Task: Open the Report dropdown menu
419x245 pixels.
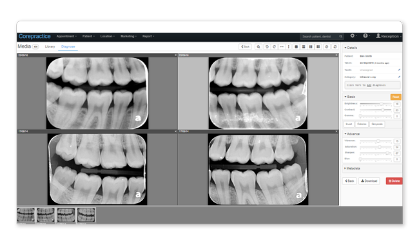Action: click(x=148, y=36)
